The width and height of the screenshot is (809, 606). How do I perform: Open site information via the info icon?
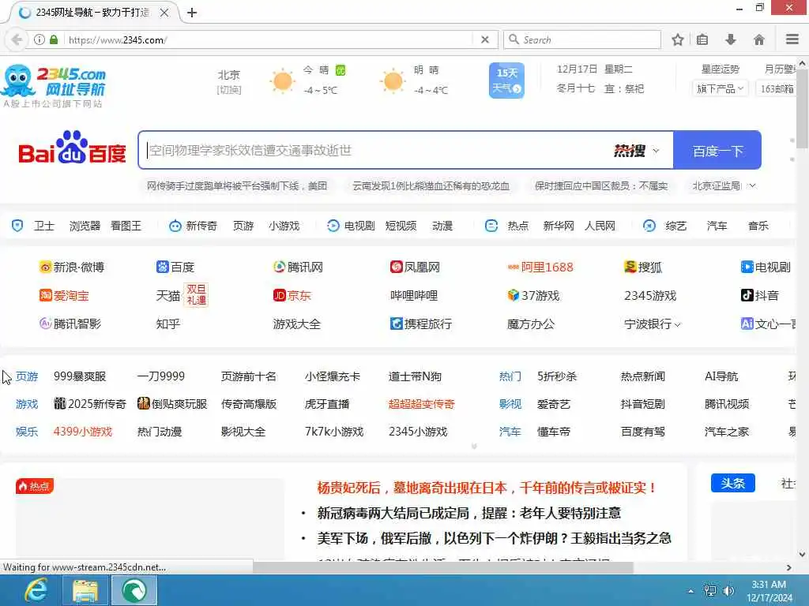coord(40,39)
